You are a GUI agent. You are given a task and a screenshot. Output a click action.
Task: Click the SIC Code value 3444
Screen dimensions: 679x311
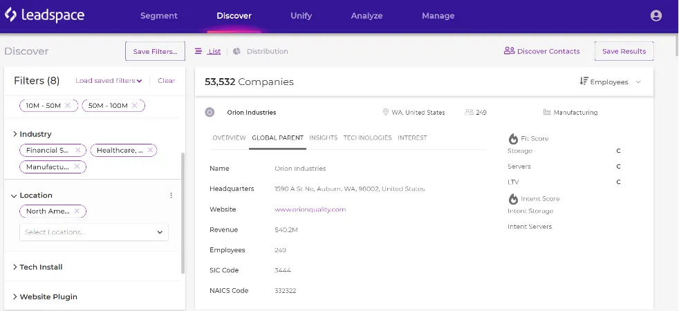tap(283, 270)
